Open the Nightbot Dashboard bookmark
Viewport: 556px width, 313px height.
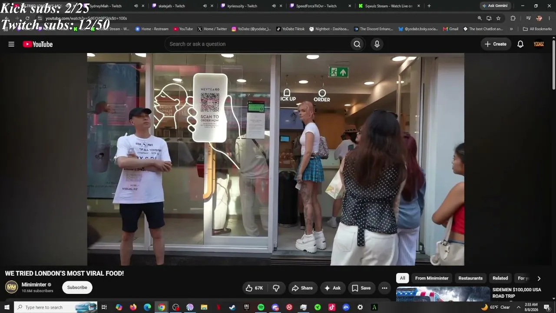click(329, 29)
